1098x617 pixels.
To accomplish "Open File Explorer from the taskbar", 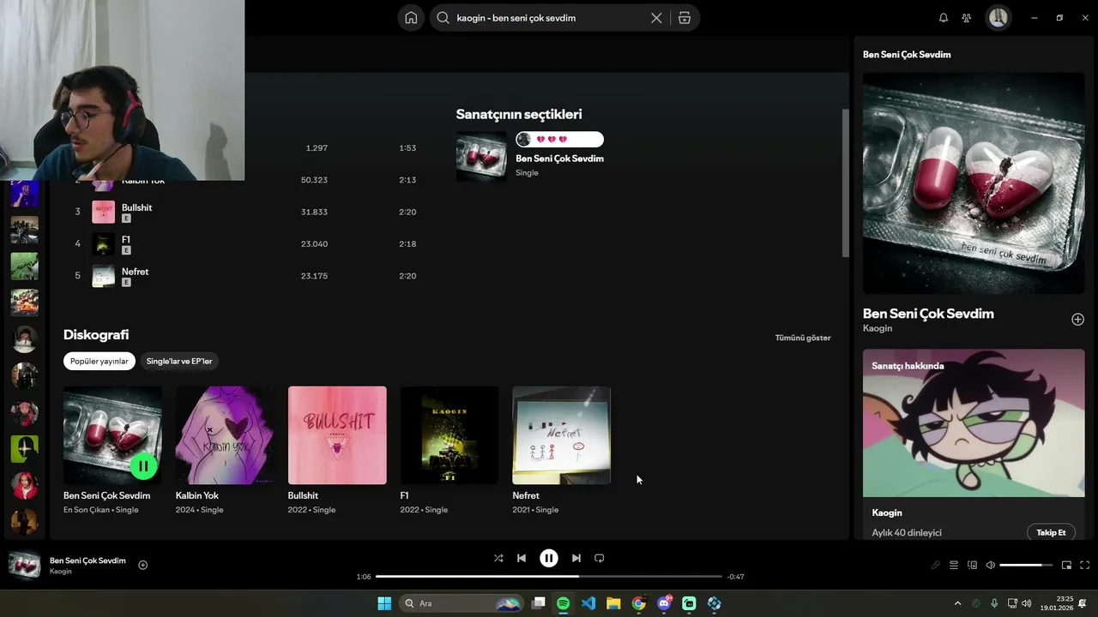I will (x=613, y=603).
